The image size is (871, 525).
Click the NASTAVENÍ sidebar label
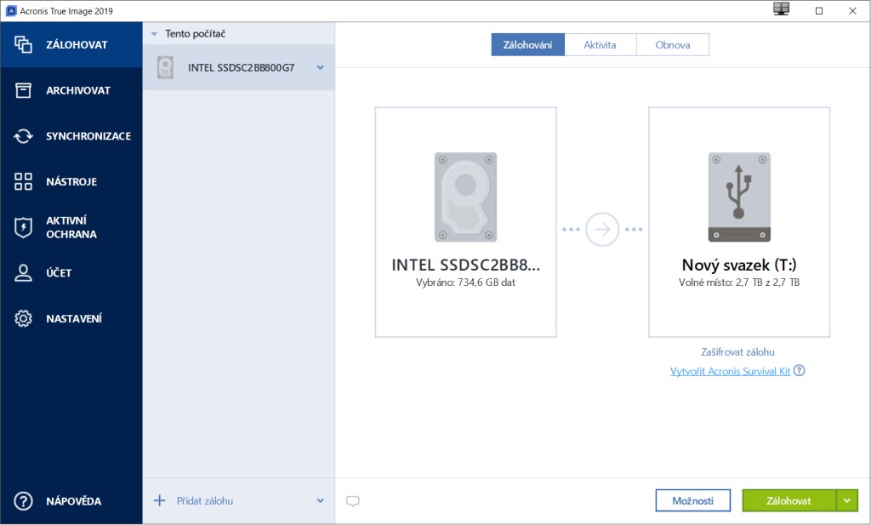tap(74, 318)
